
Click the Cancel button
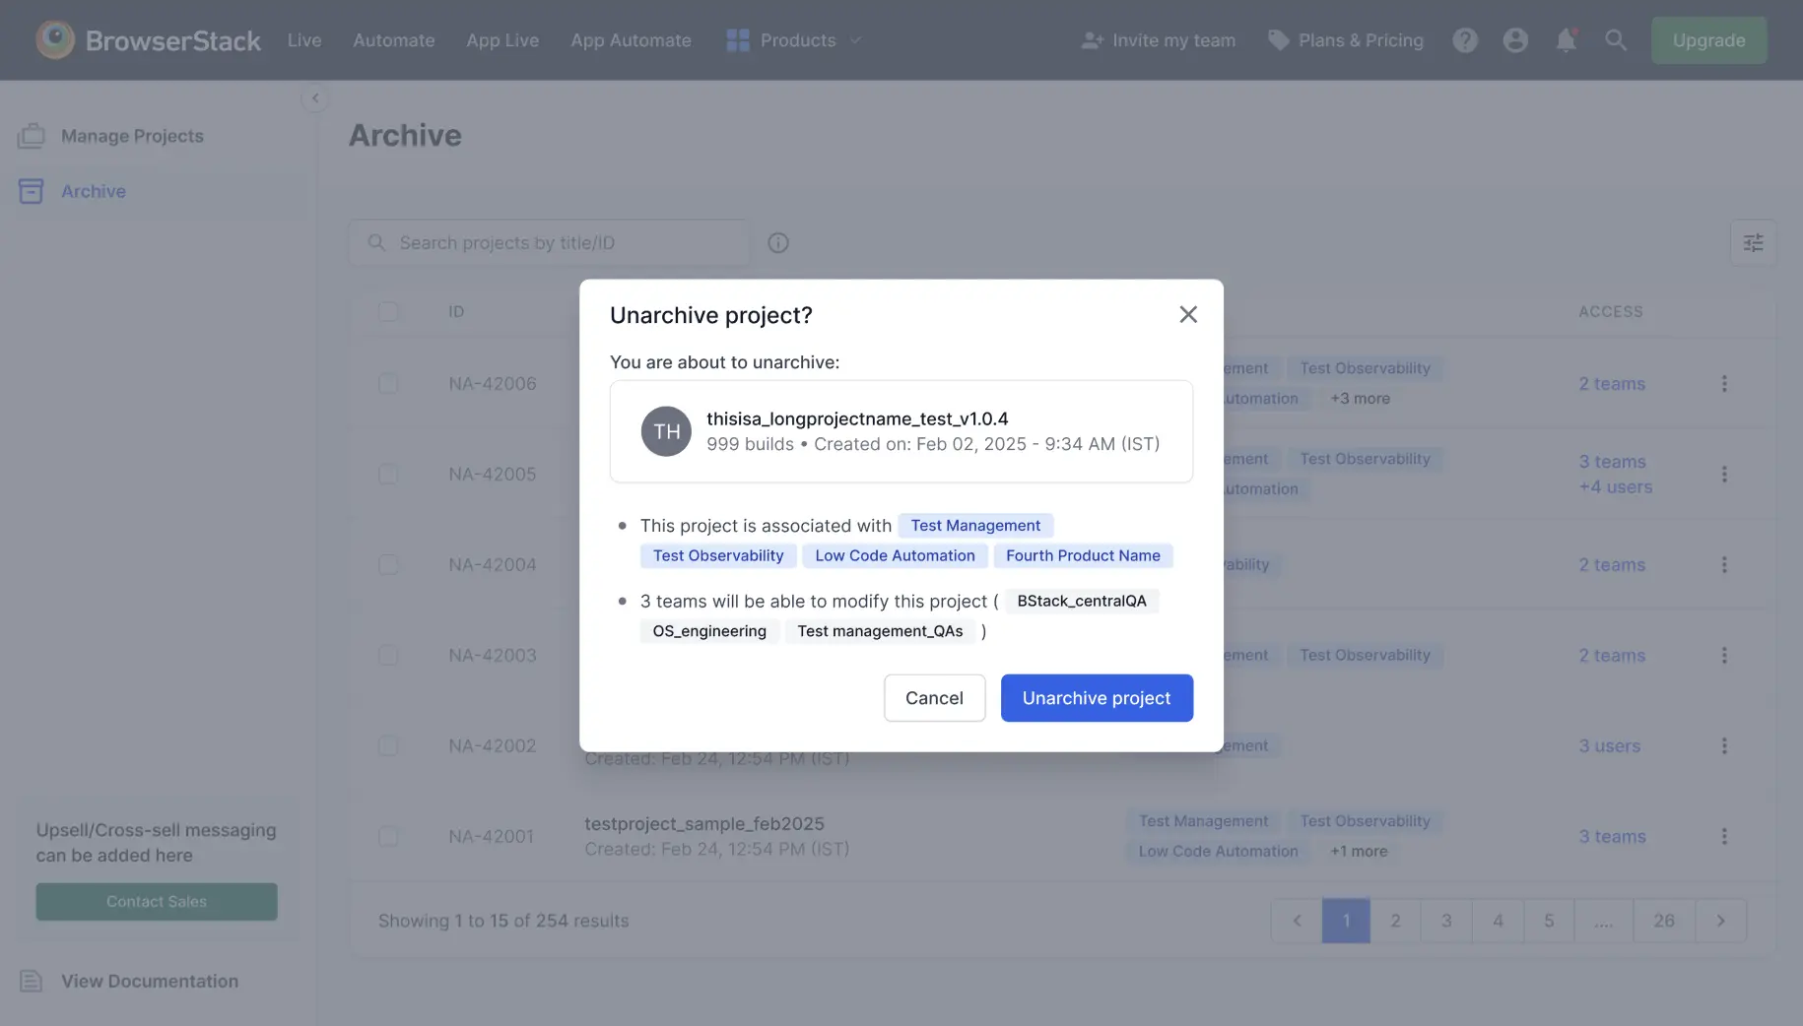click(x=934, y=698)
